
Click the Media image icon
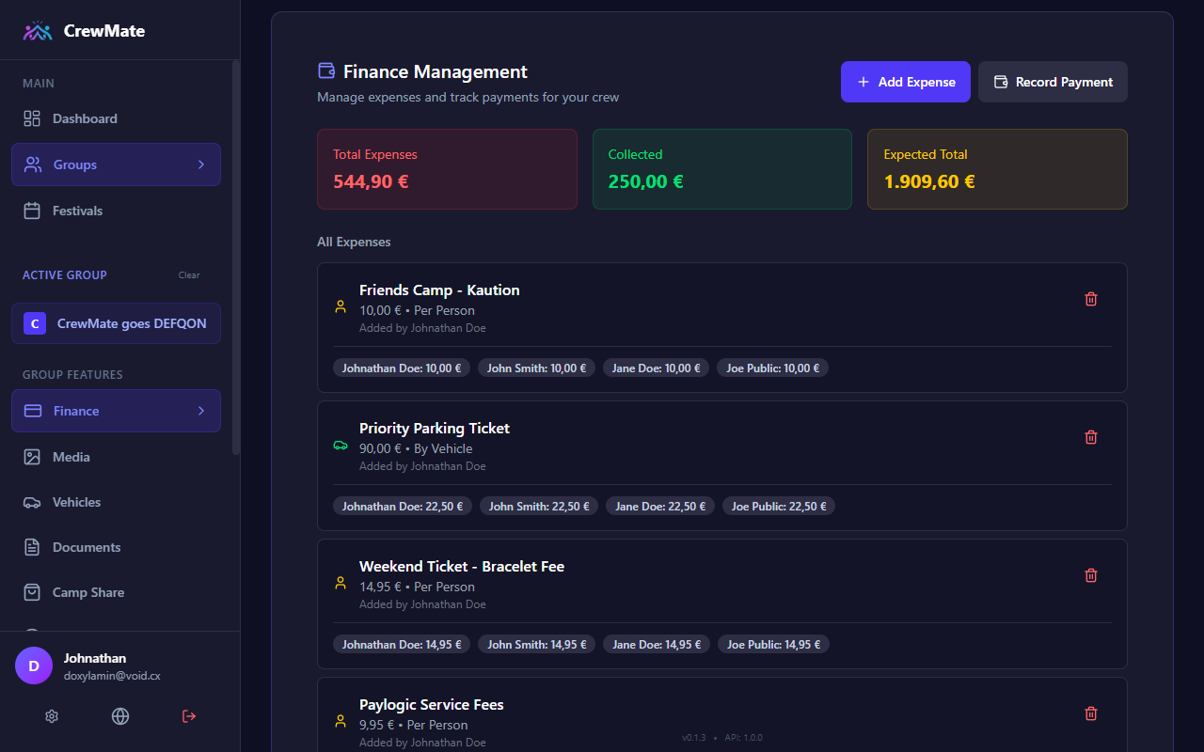[32, 457]
